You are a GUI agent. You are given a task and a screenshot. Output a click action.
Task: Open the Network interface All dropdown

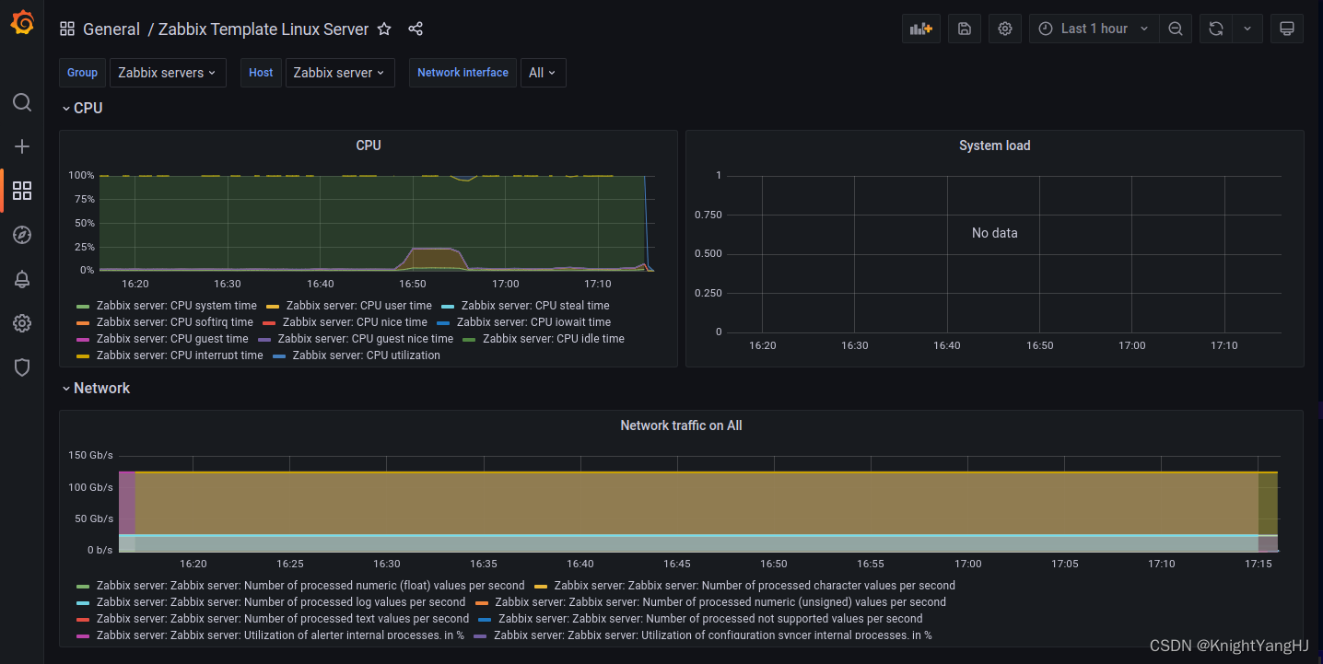point(544,73)
